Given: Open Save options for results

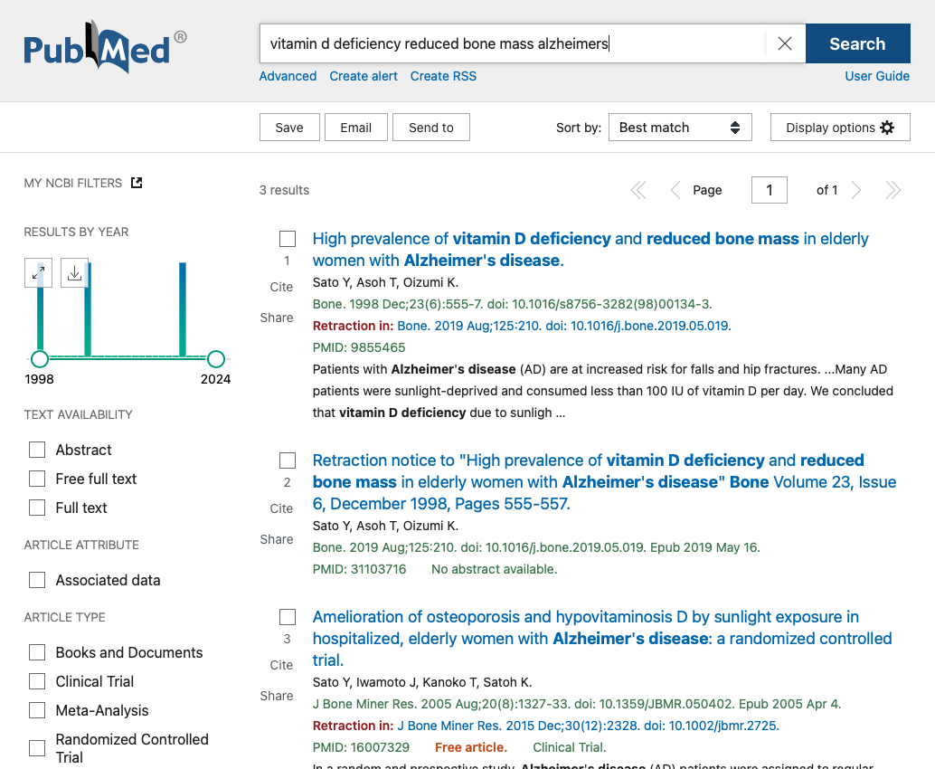Looking at the screenshot, I should (289, 127).
